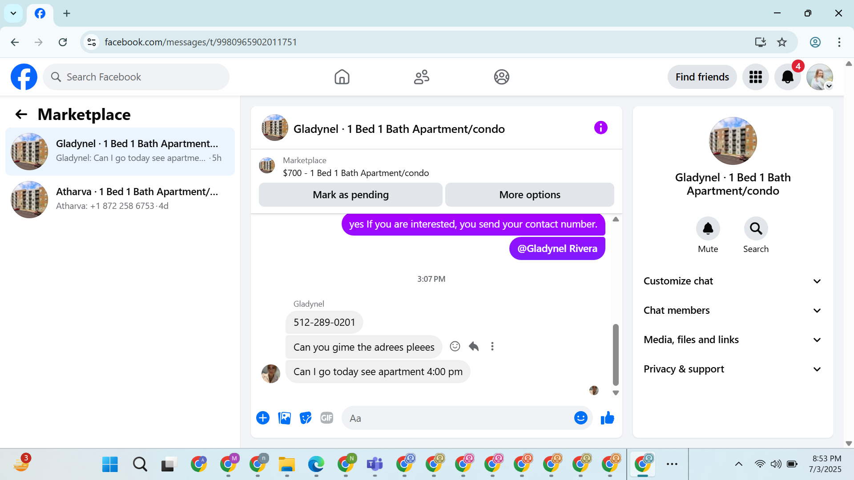Open the Facebook Home tab
The width and height of the screenshot is (854, 480).
(342, 77)
